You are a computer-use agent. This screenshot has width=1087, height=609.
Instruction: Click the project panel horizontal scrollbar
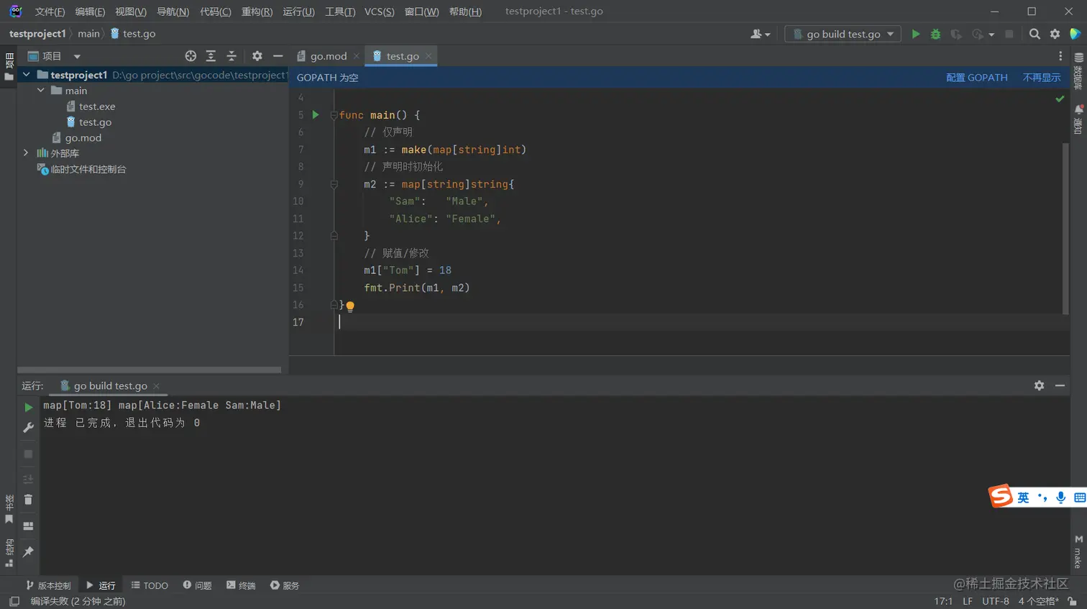point(149,370)
